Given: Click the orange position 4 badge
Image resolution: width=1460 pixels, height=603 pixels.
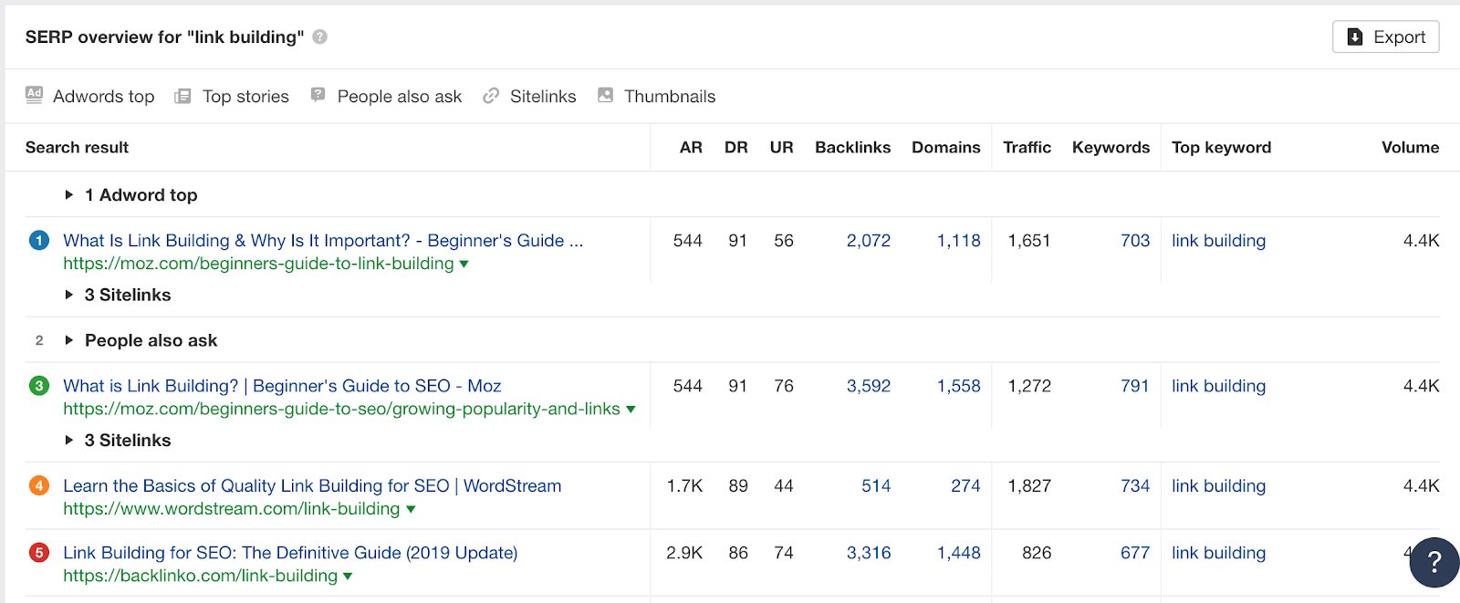Looking at the screenshot, I should [39, 485].
